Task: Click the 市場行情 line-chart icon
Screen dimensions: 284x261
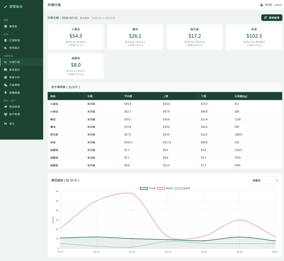Action: coord(6,62)
